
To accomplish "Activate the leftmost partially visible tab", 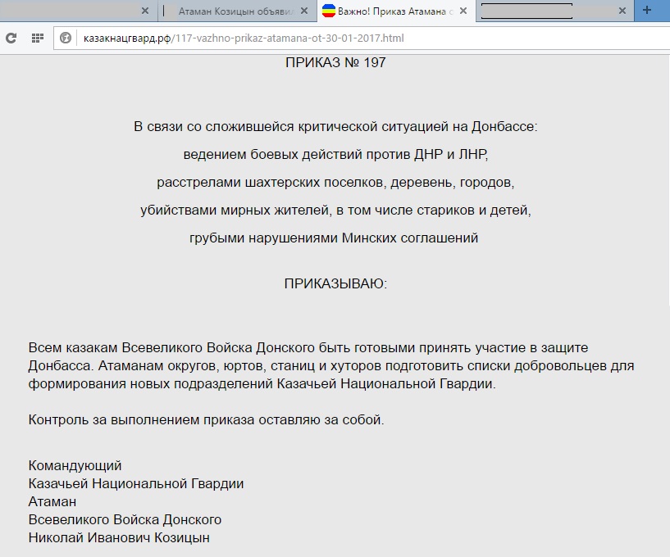I will coord(74,11).
